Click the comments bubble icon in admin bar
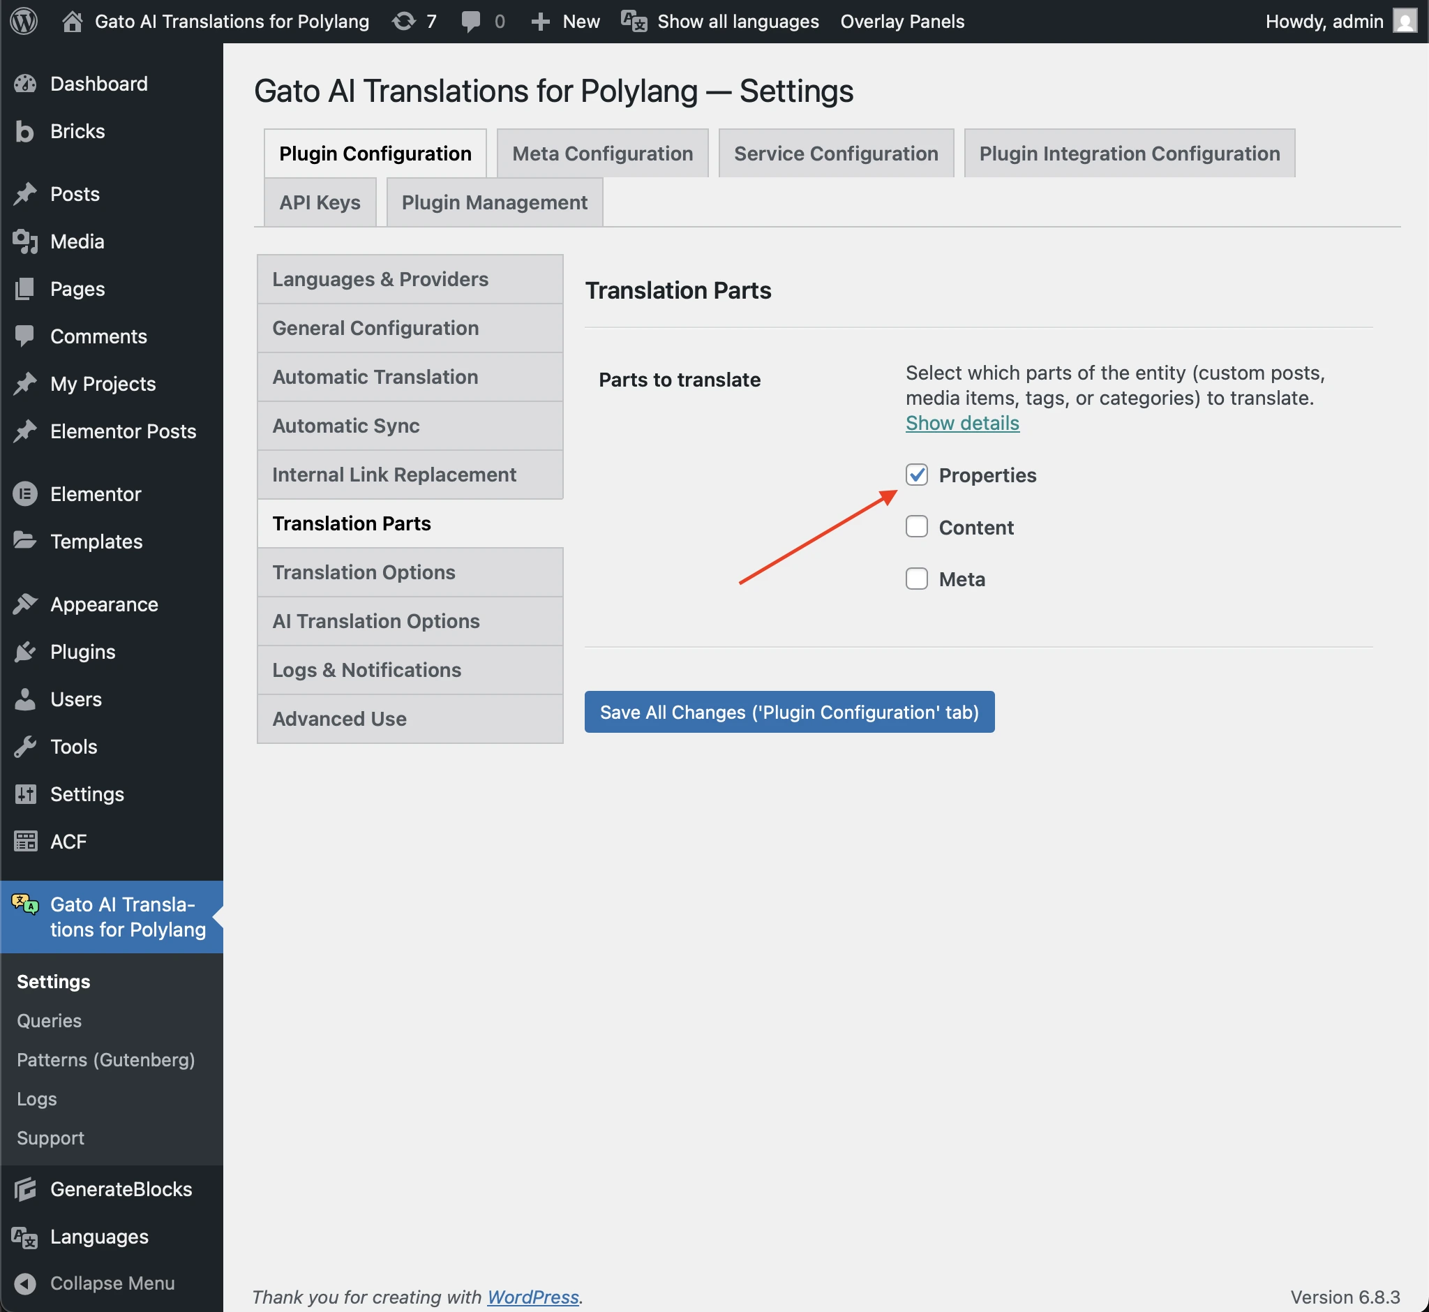Viewport: 1429px width, 1312px height. (470, 22)
